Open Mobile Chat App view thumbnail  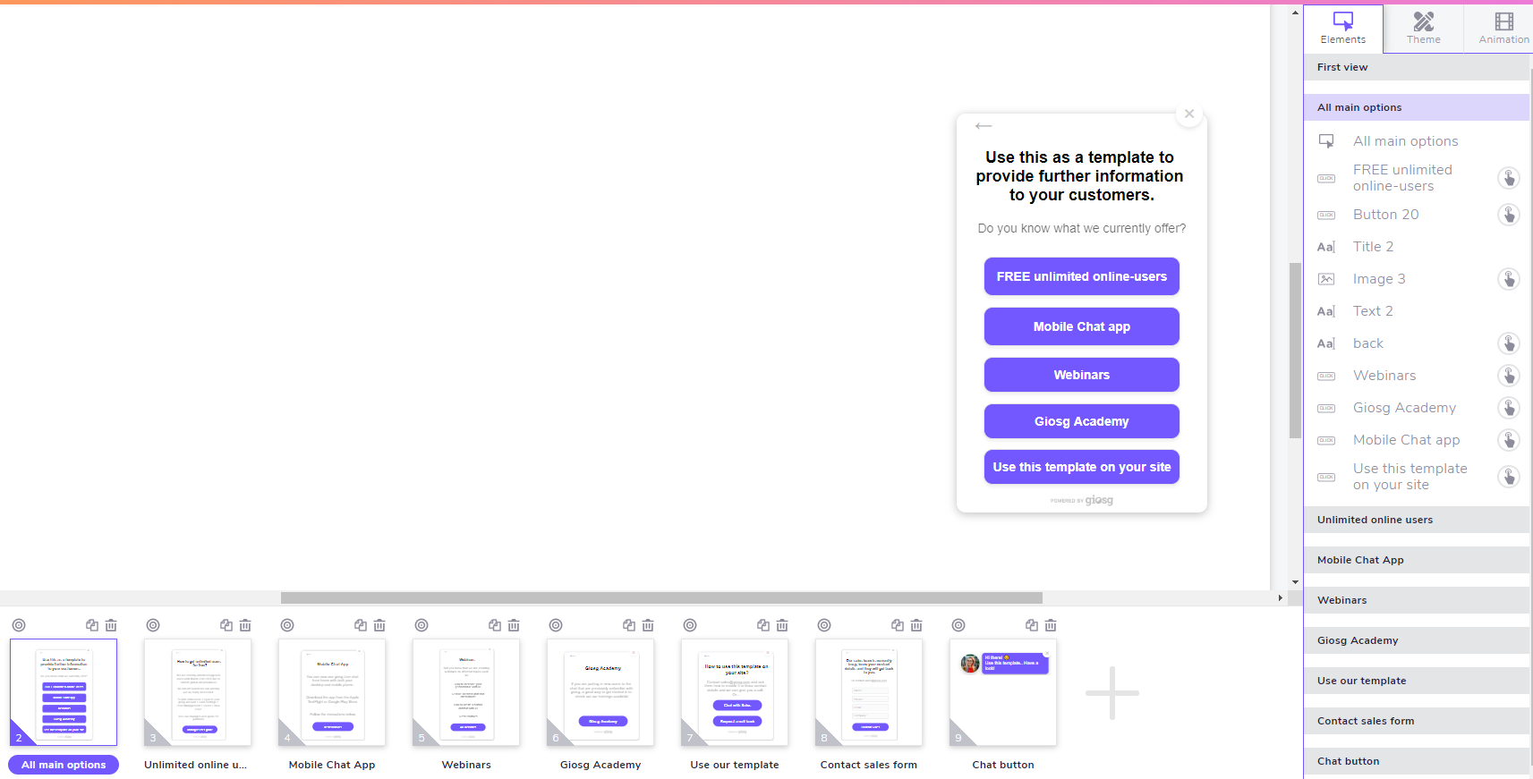332,692
